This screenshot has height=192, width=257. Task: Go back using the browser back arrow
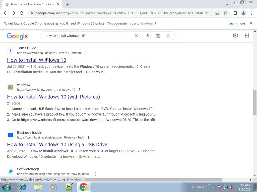(x=6, y=13)
